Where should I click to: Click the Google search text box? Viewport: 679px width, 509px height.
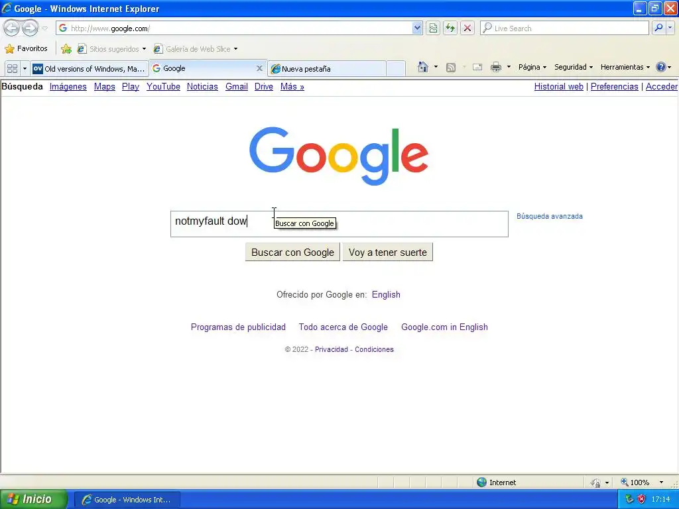(339, 224)
